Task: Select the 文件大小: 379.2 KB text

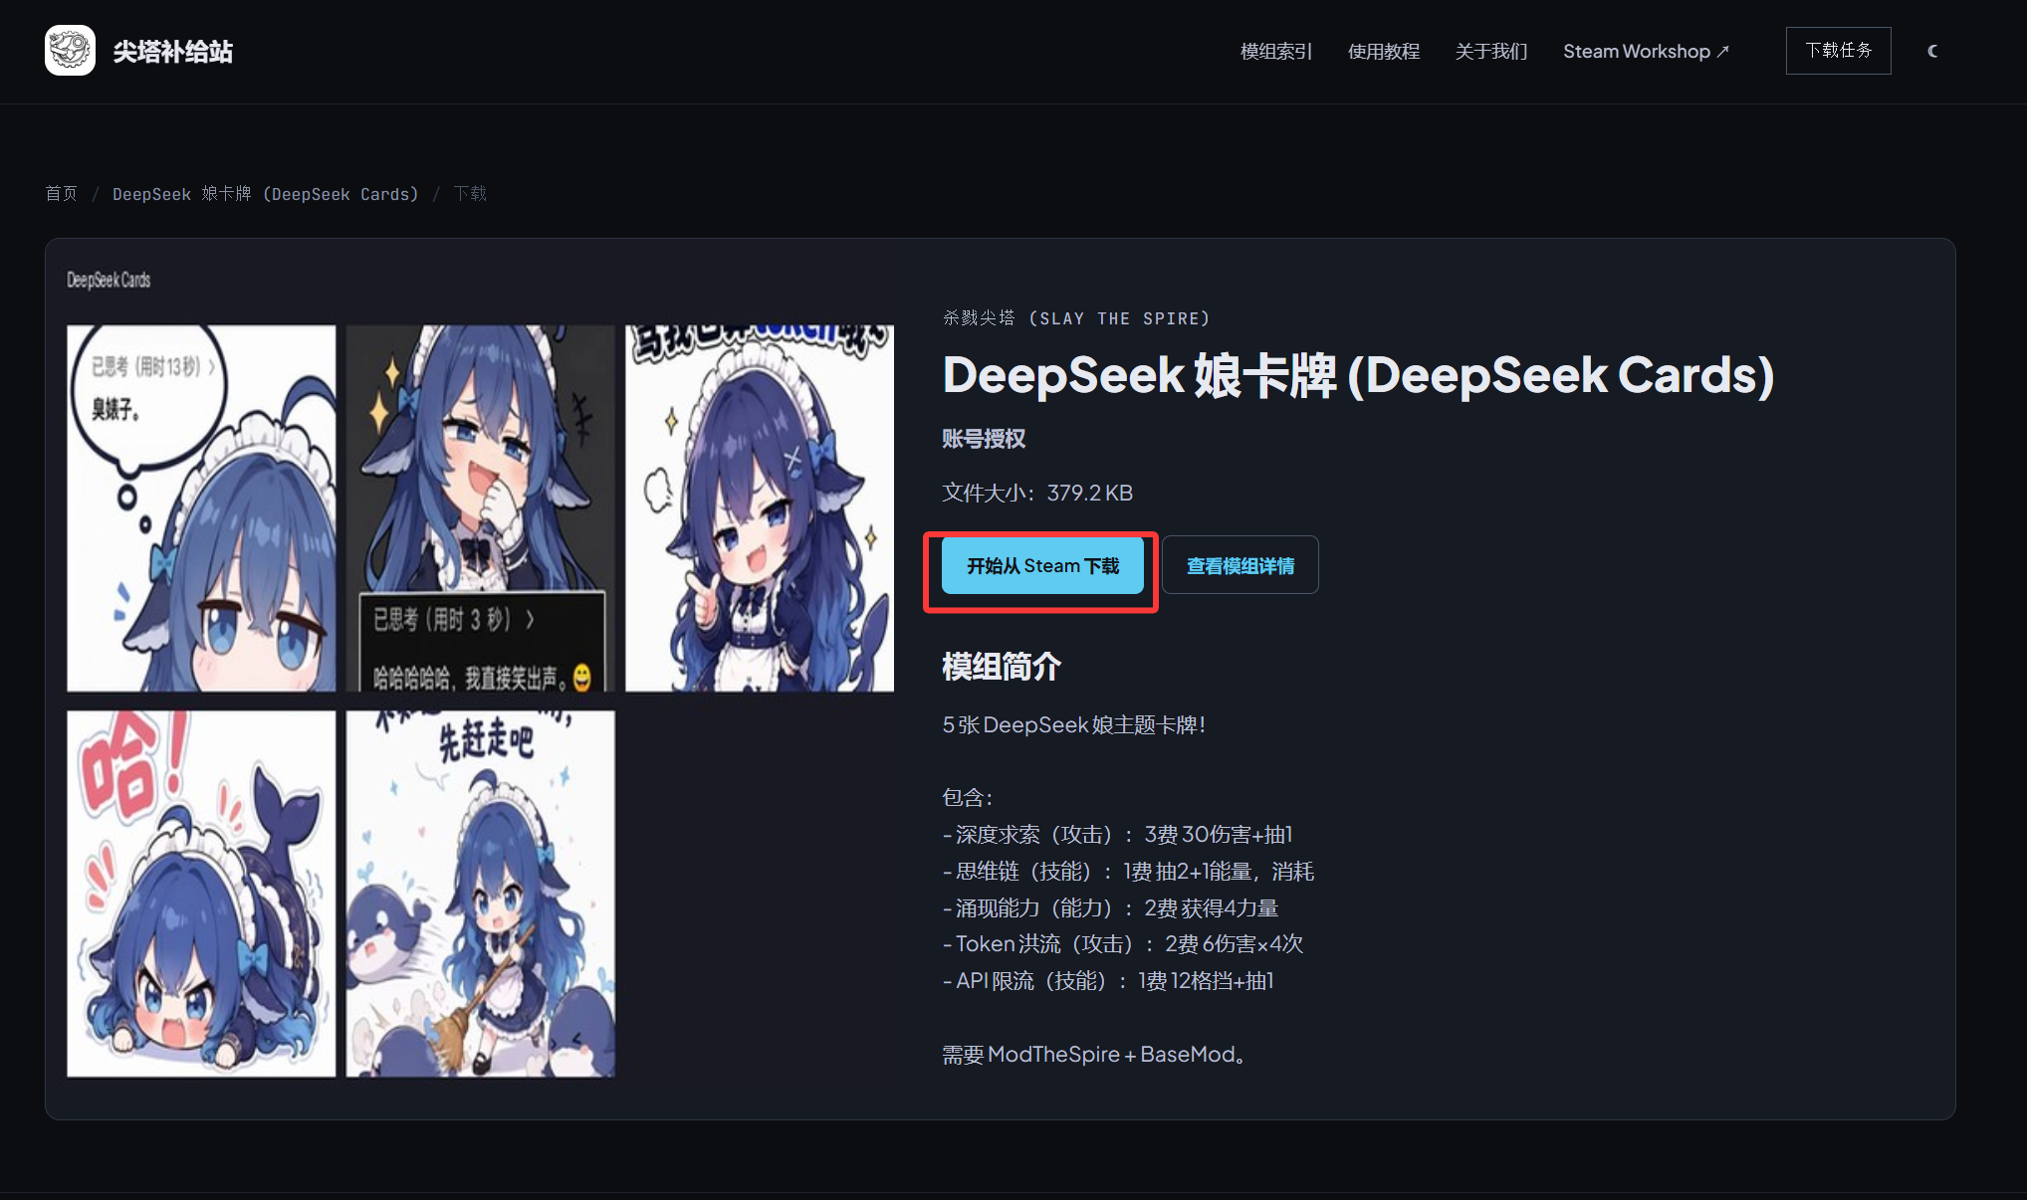Action: pyautogui.click(x=1037, y=493)
